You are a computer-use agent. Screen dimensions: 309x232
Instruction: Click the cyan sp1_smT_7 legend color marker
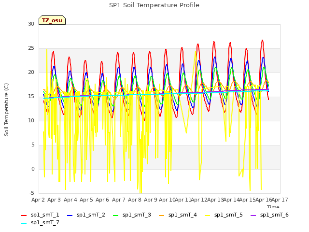click(24, 223)
